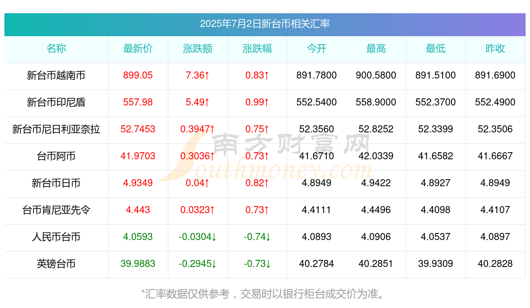Screen dimensions: 530x308
Task: Click change amount 7.36↑
Action: 197,75
